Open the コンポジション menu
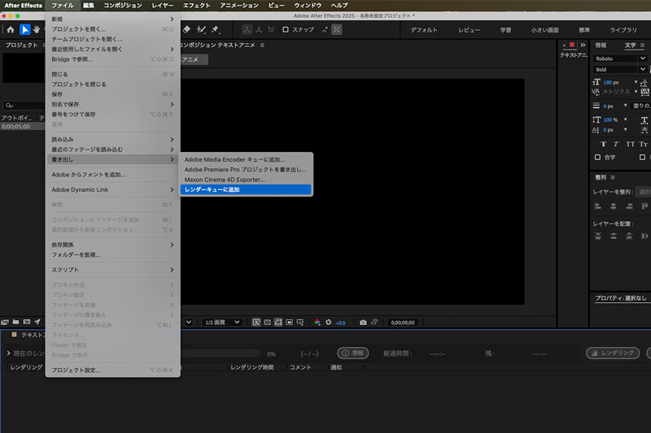 point(123,6)
